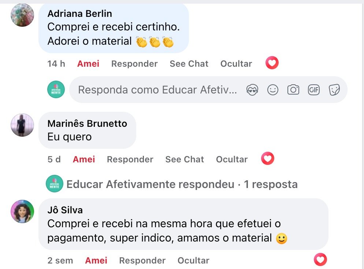The image size is (364, 269).
Task: Expand the Educar Afetivamente reply thread
Action: click(x=182, y=184)
